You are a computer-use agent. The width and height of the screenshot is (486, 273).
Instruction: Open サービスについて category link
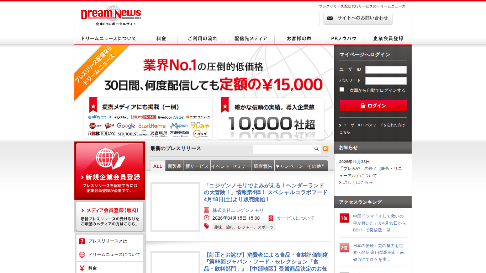(x=296, y=218)
